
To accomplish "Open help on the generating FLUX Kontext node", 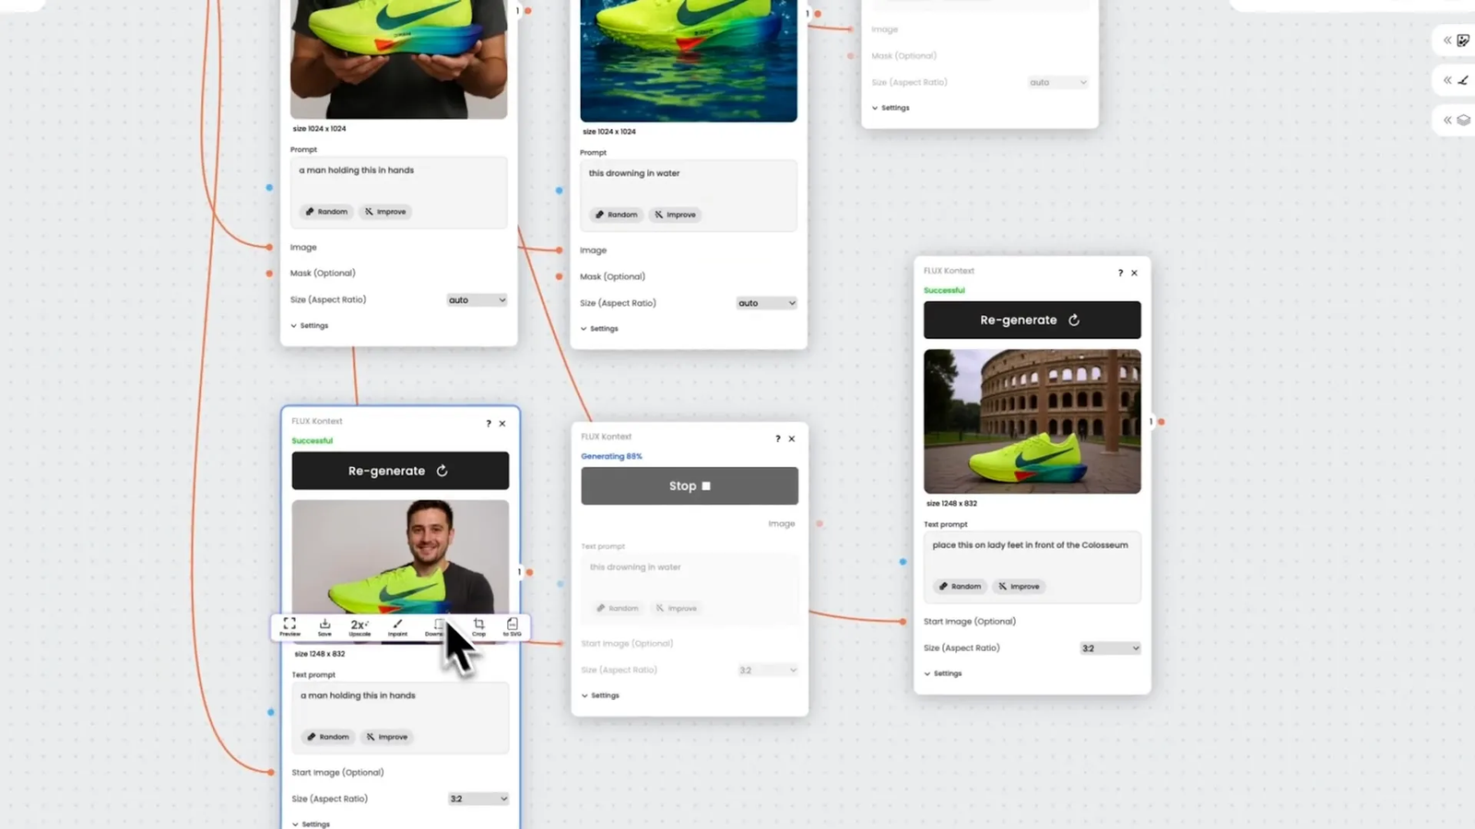I will pyautogui.click(x=778, y=438).
